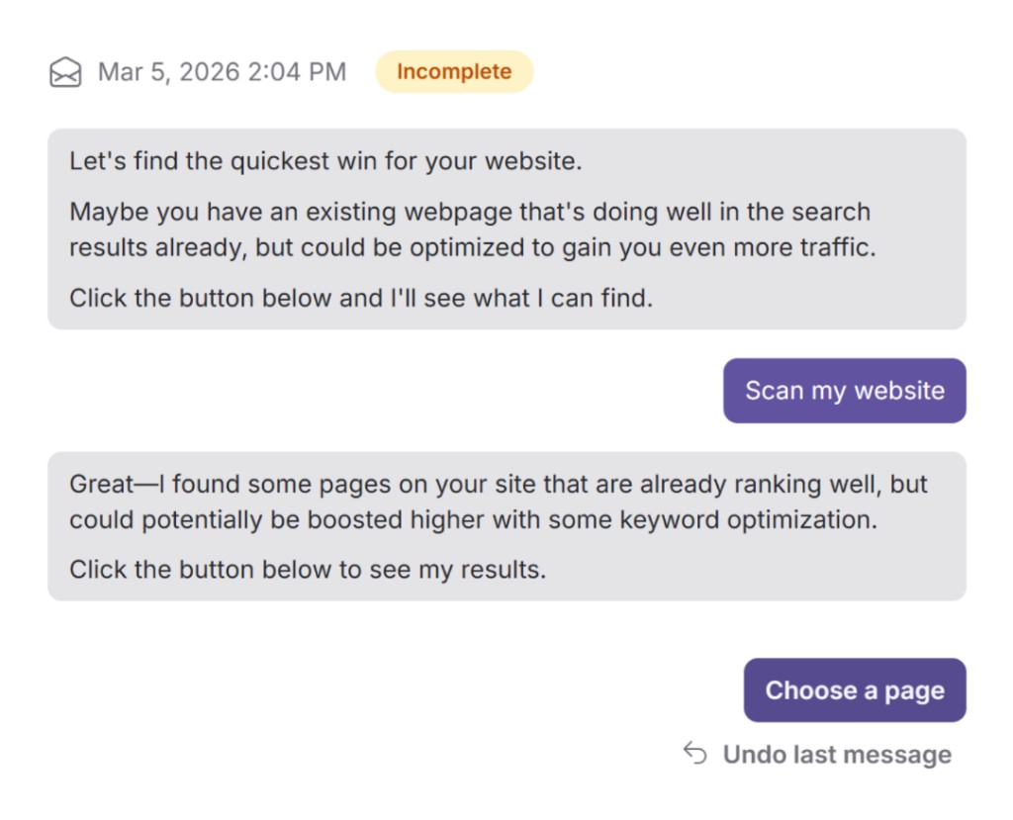Viewport: 1013px width, 820px height.
Task: Click the Mar 5, 2026 date text
Action: pyautogui.click(x=167, y=72)
